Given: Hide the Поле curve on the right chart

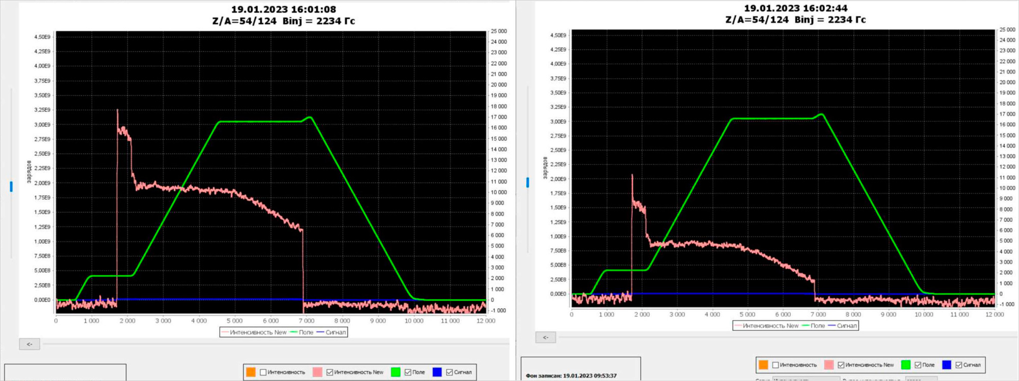Looking at the screenshot, I should [x=918, y=365].
